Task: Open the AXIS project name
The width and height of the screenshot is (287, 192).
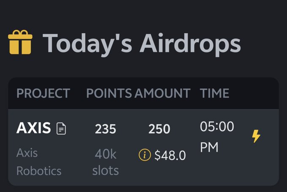Action: [x=34, y=128]
